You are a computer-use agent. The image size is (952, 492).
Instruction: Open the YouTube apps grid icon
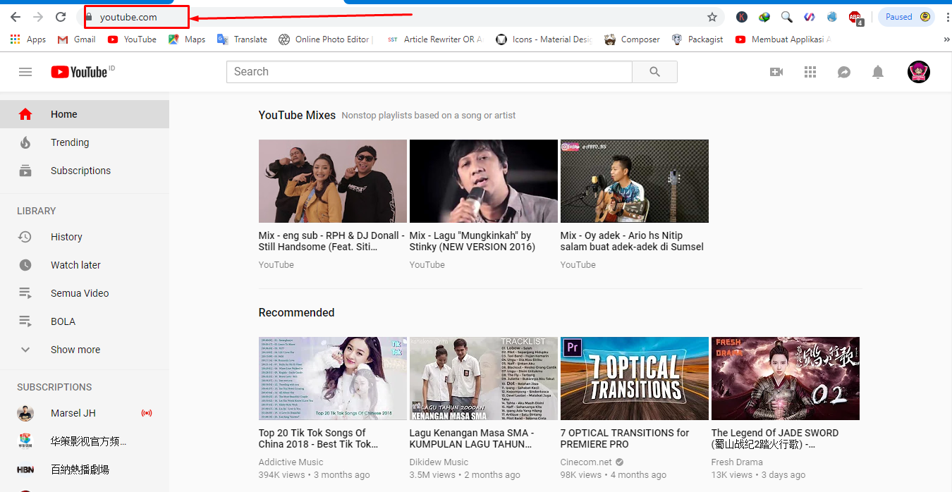810,71
